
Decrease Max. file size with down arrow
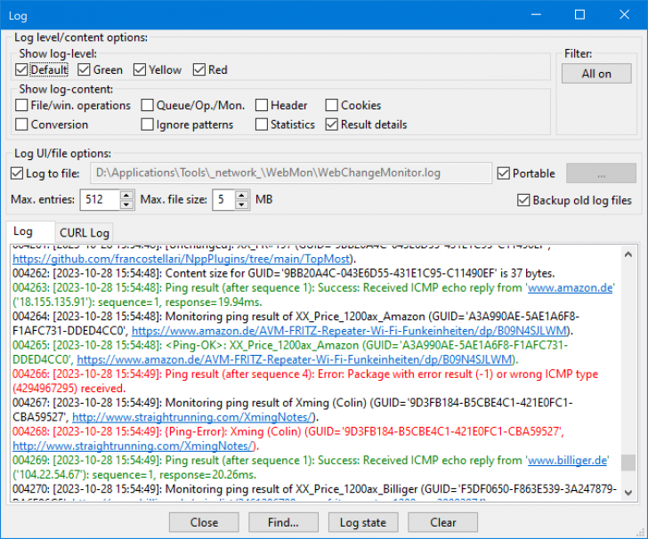click(x=242, y=205)
